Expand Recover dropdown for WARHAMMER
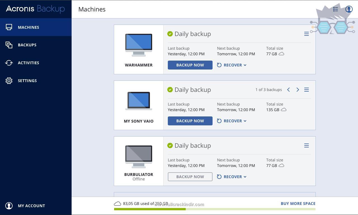Image resolution: width=358 pixels, height=215 pixels. [232, 65]
